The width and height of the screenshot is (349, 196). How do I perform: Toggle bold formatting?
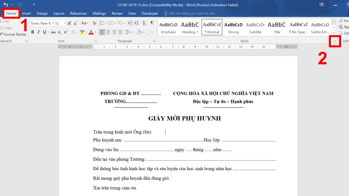click(32, 32)
